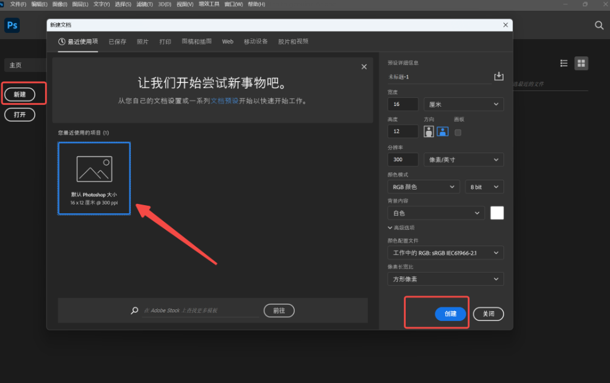Open the 编辑(E) menu
This screenshot has height=383, width=610.
pos(39,4)
